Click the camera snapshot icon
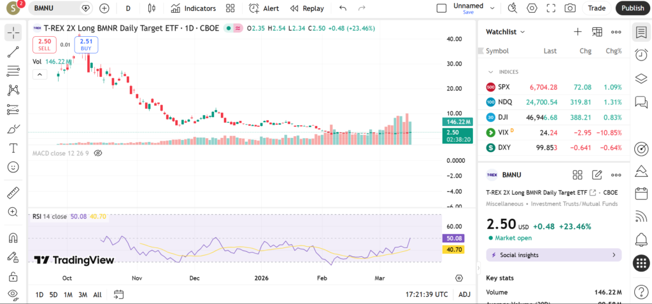The height and width of the screenshot is (304, 652). coord(570,8)
